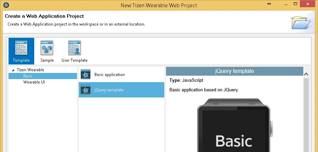Choose the jQuery template entry

tap(122, 90)
